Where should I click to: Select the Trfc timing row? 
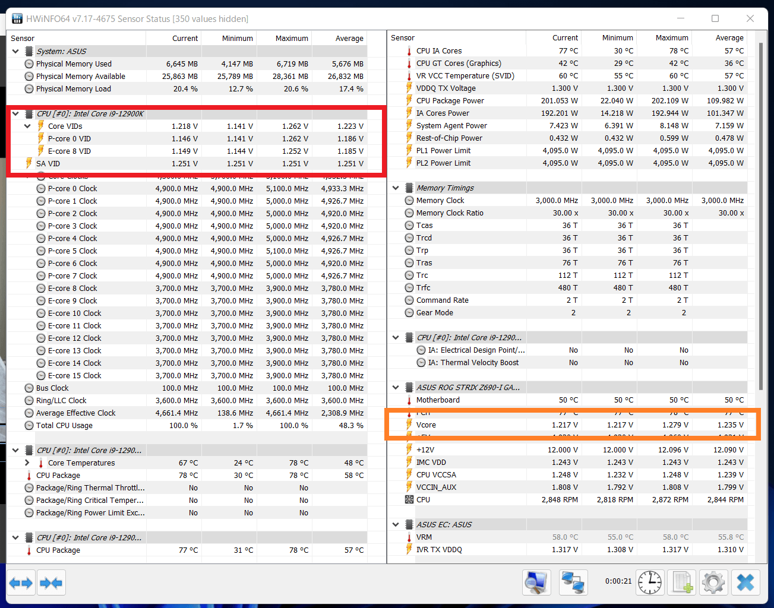pos(568,287)
